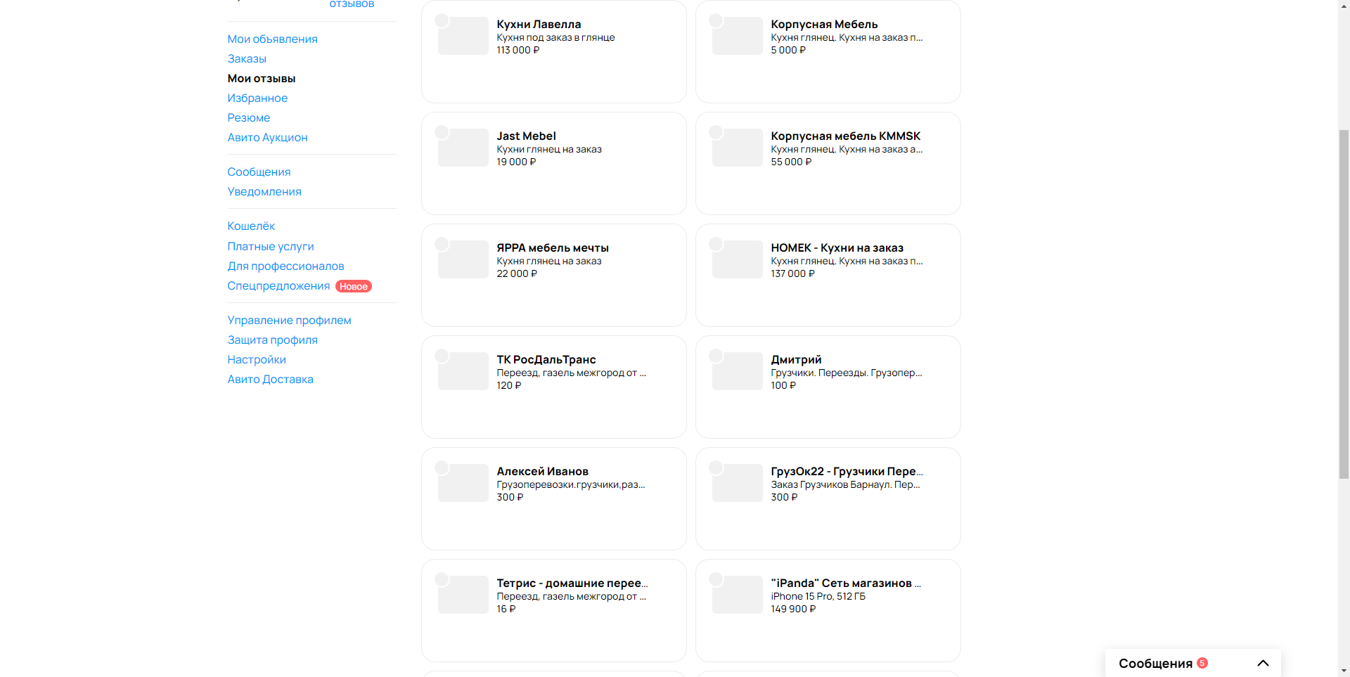Open Тетрис - домашние переезды thumbnail

[x=463, y=595]
